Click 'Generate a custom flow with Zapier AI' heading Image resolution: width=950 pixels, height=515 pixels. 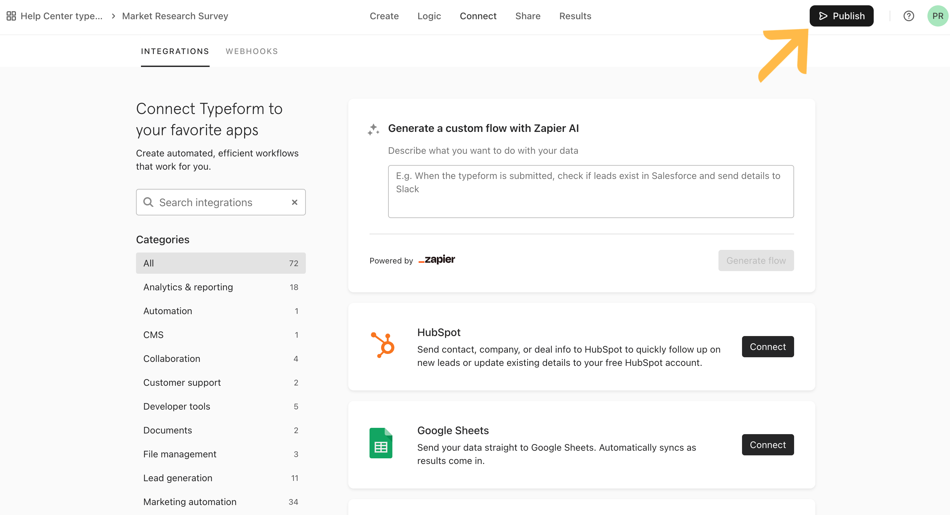pyautogui.click(x=483, y=128)
